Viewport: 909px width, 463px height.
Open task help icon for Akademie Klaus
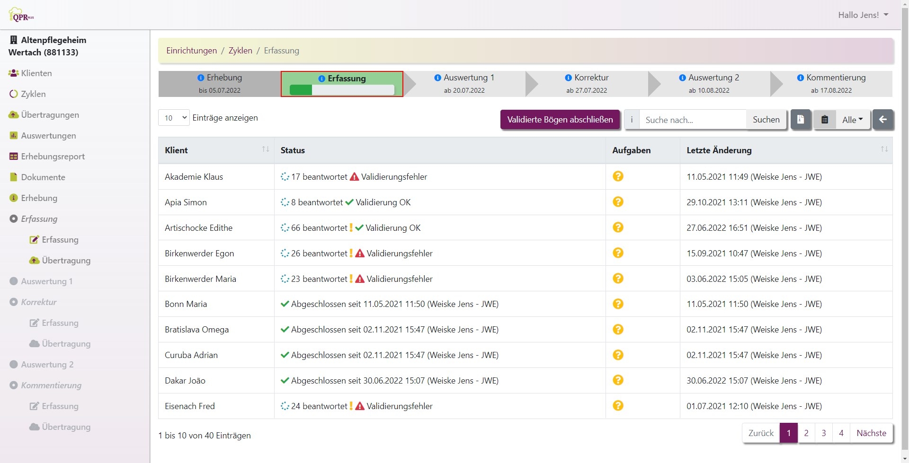[618, 176]
